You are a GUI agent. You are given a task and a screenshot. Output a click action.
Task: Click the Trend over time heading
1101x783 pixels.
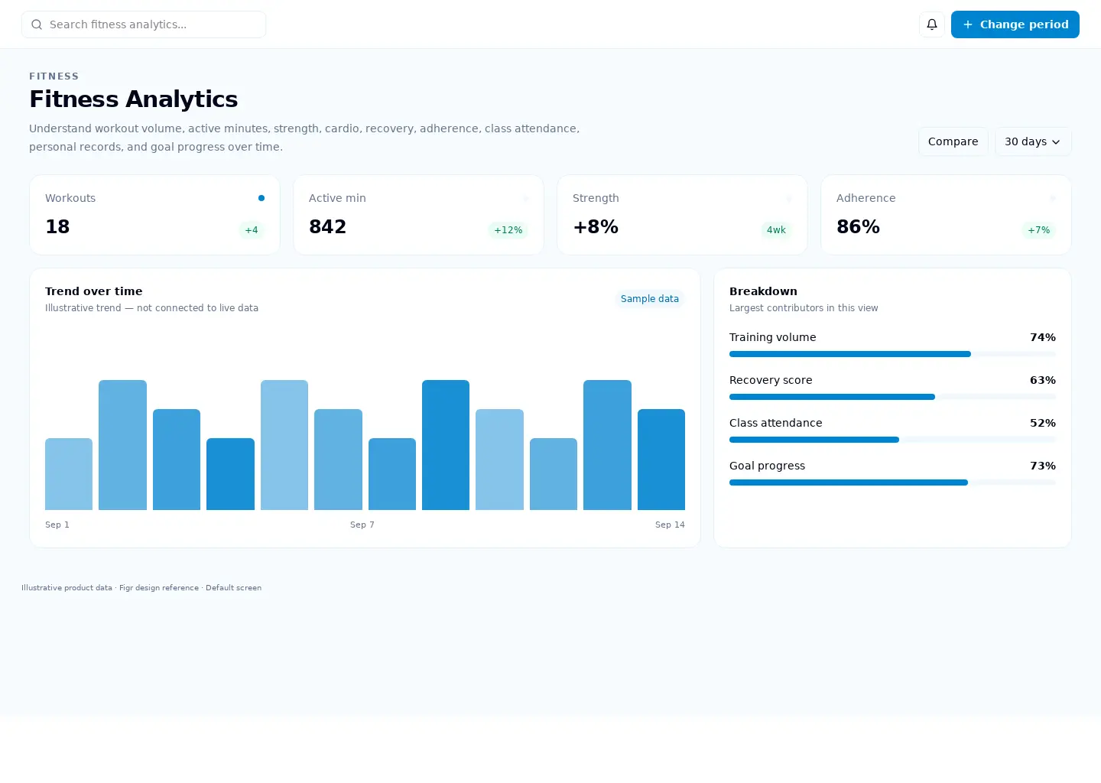94,291
